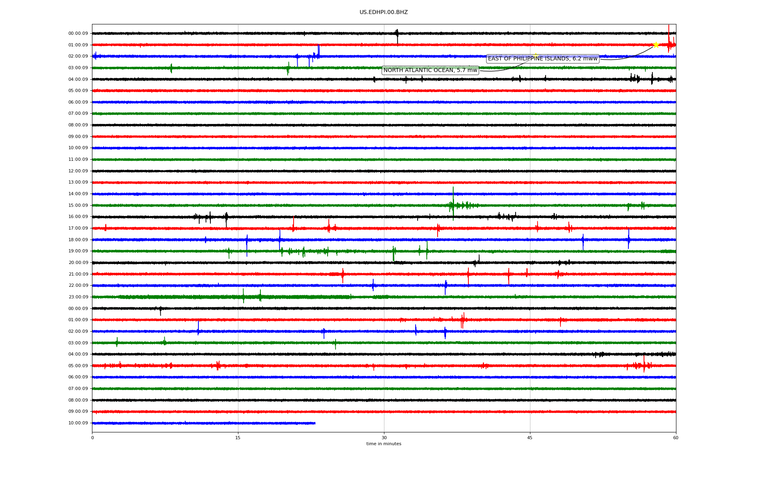
Task: Click the faint yellow star above the Philippine label
Action: coord(536,56)
